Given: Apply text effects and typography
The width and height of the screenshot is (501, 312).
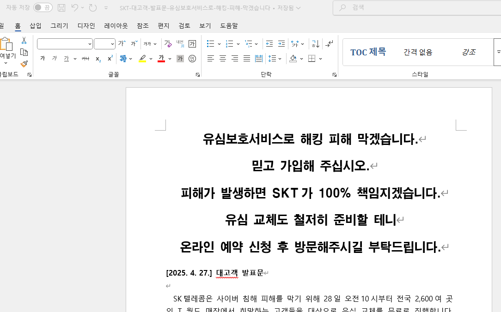Looking at the screenshot, I should [x=123, y=58].
